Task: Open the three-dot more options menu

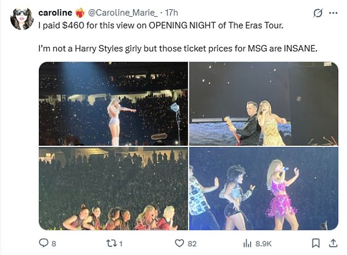Action: tap(332, 13)
